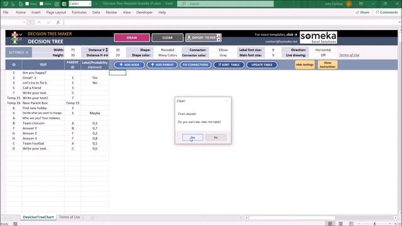
Task: Open the File menu
Action: tap(6, 13)
